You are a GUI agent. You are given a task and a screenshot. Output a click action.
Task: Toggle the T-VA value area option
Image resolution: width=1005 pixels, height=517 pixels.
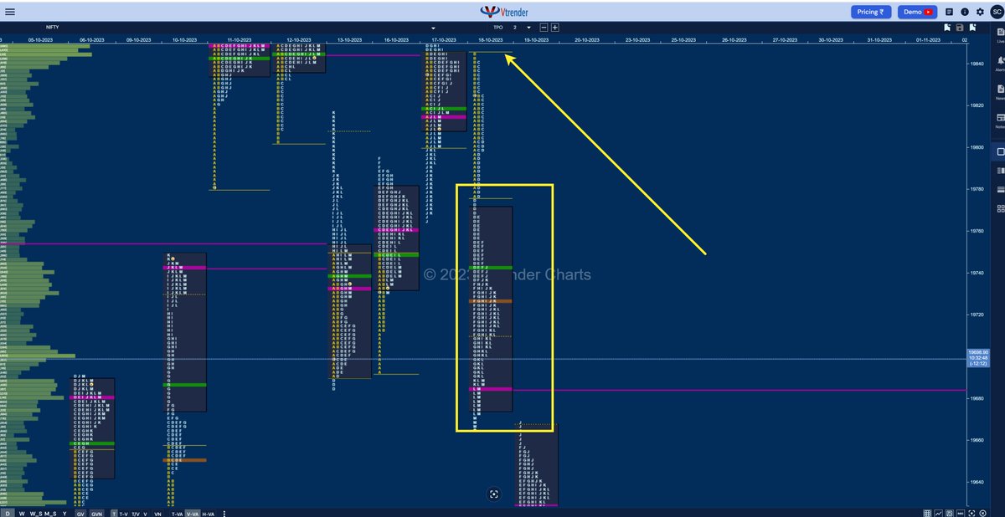[178, 513]
